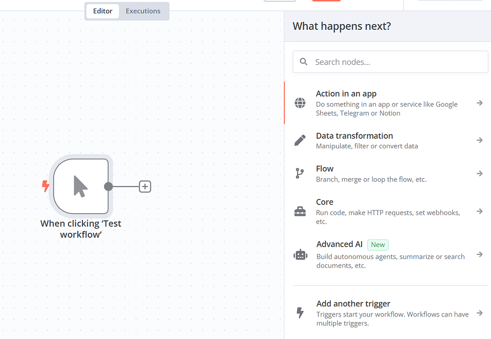Select the manual trigger node with cursor icon
This screenshot has height=339, width=491.
81,186
